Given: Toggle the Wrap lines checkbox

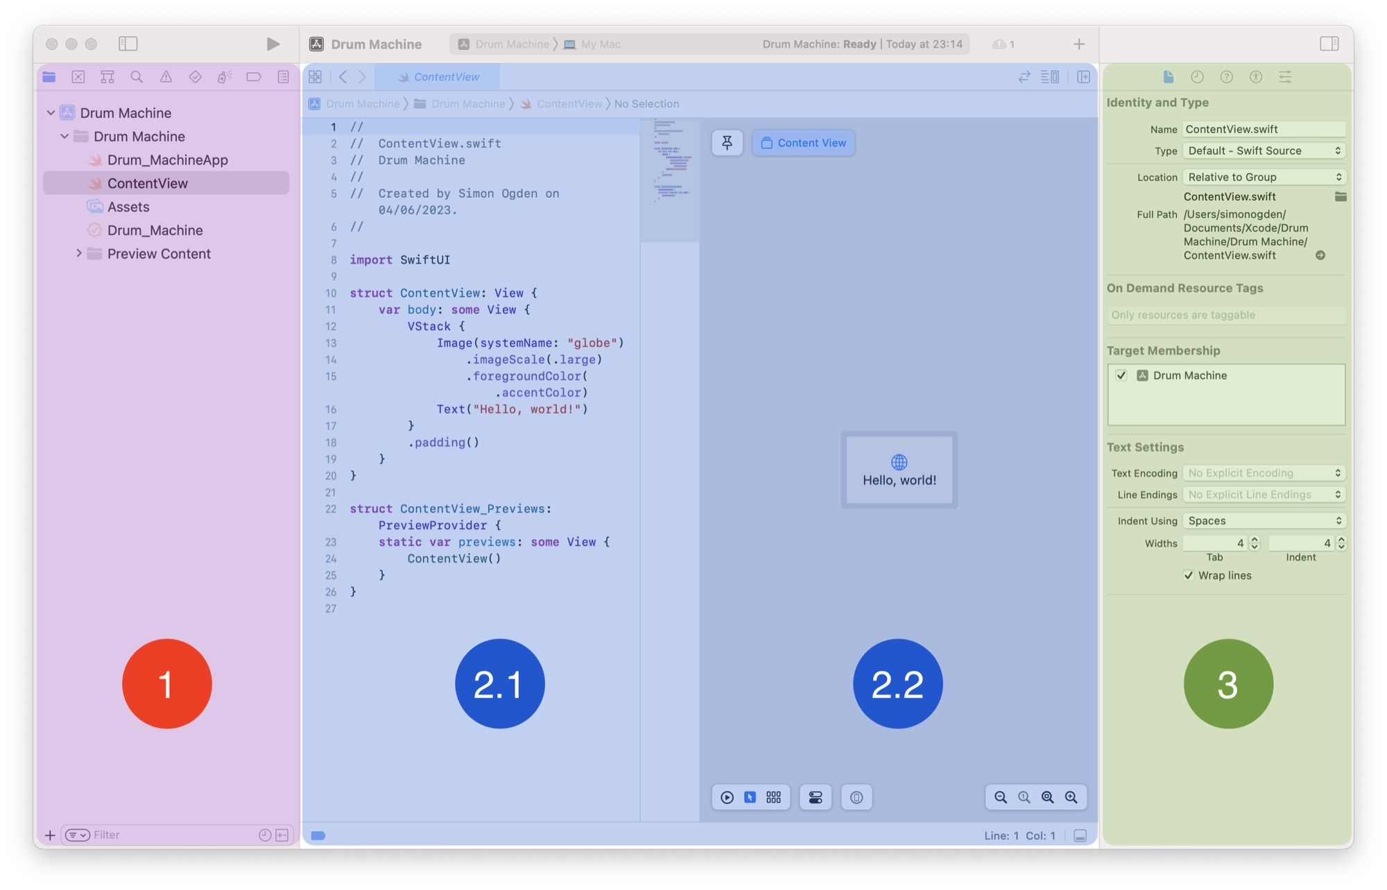Looking at the screenshot, I should pos(1189,575).
